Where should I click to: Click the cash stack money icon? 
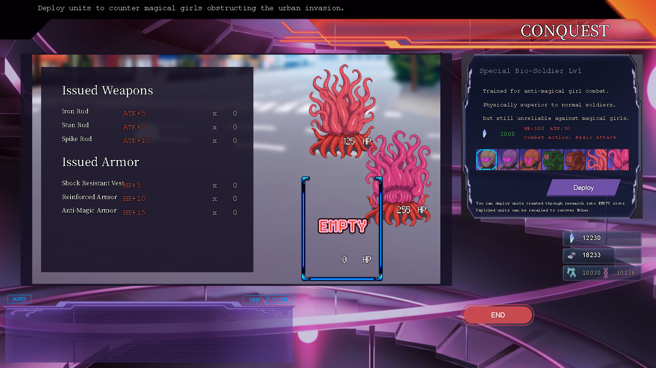pyautogui.click(x=572, y=255)
